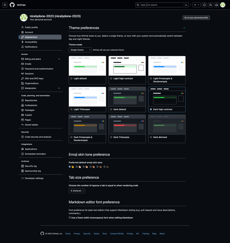Image resolution: width=230 pixels, height=243 pixels.
Task: Click the GitHub logo in the header
Action: 12,5
